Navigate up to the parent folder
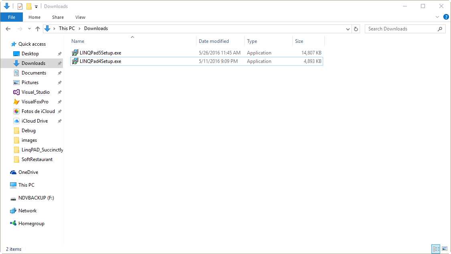Image resolution: width=451 pixels, height=254 pixels. [x=37, y=28]
